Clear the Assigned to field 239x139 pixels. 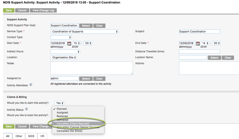[x=99, y=79]
